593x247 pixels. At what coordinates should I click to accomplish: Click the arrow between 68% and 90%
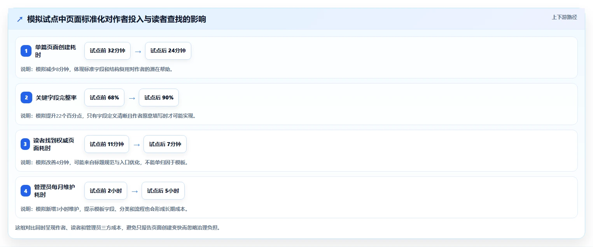pyautogui.click(x=131, y=98)
